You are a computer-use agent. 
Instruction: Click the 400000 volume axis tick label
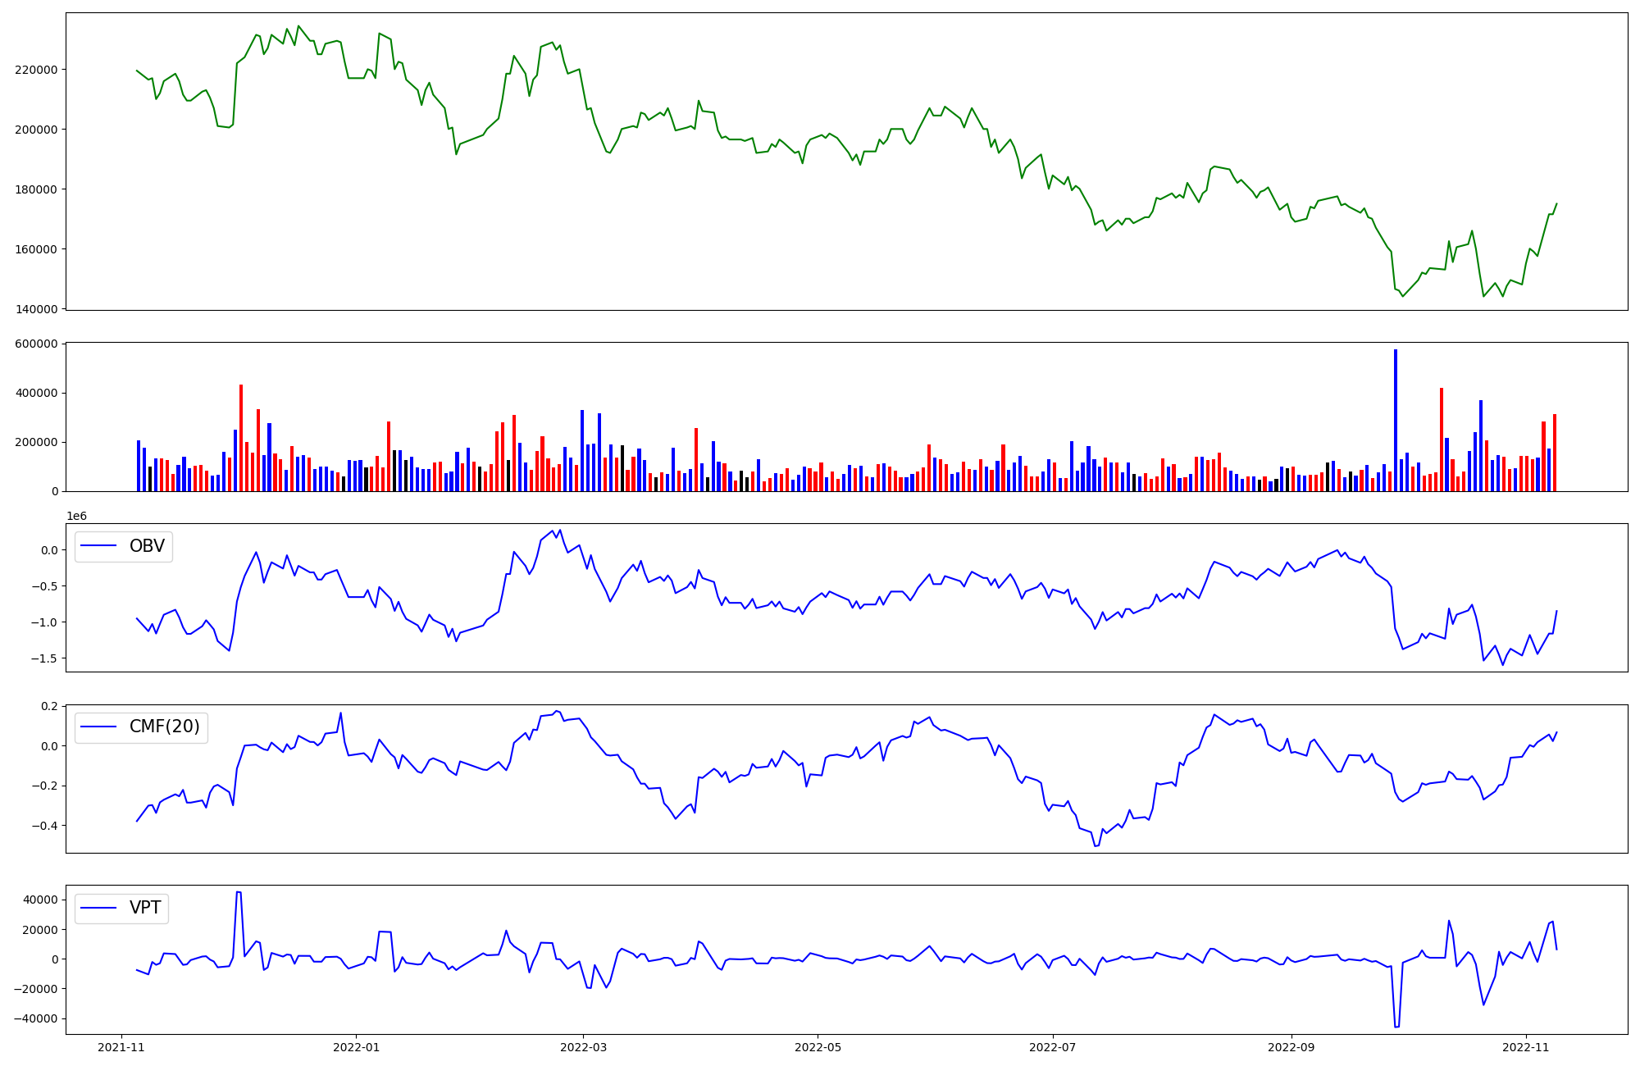pos(36,393)
